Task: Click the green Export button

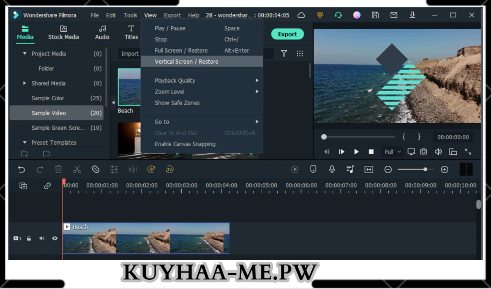Action: (x=288, y=34)
